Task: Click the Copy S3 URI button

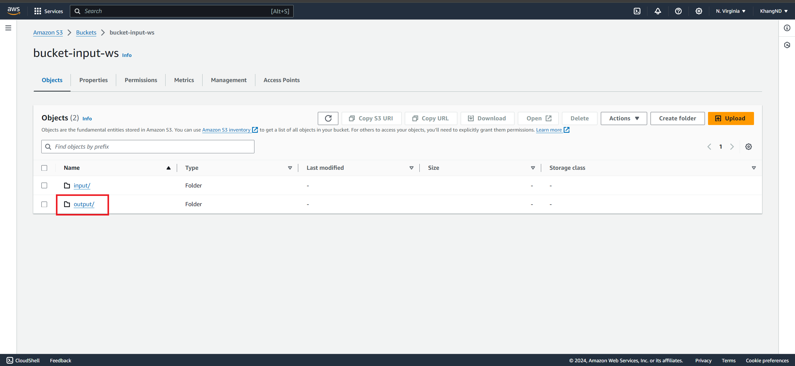Action: point(372,118)
